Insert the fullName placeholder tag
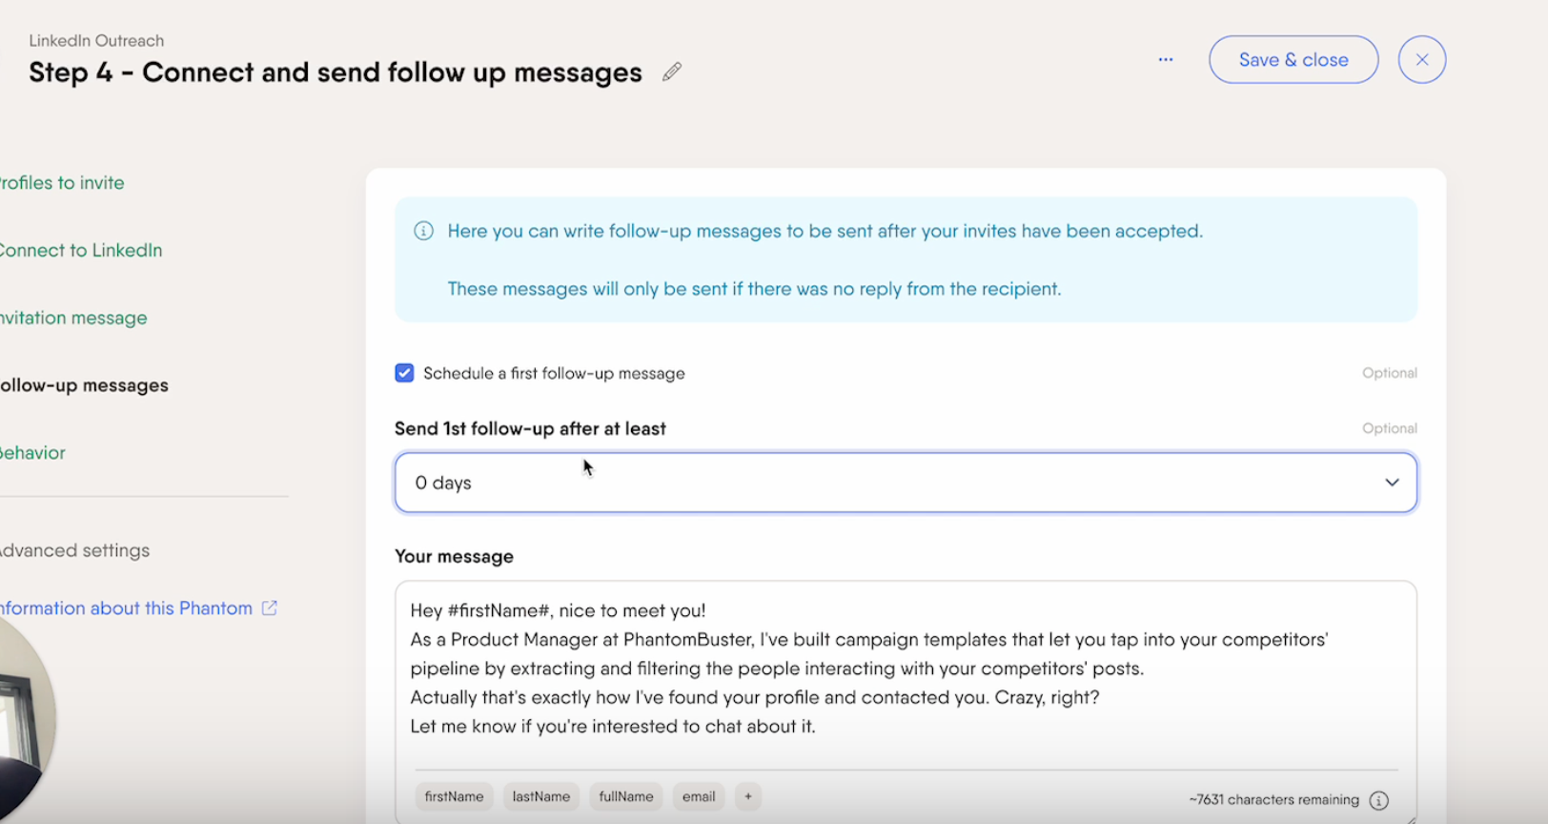 pyautogui.click(x=626, y=796)
